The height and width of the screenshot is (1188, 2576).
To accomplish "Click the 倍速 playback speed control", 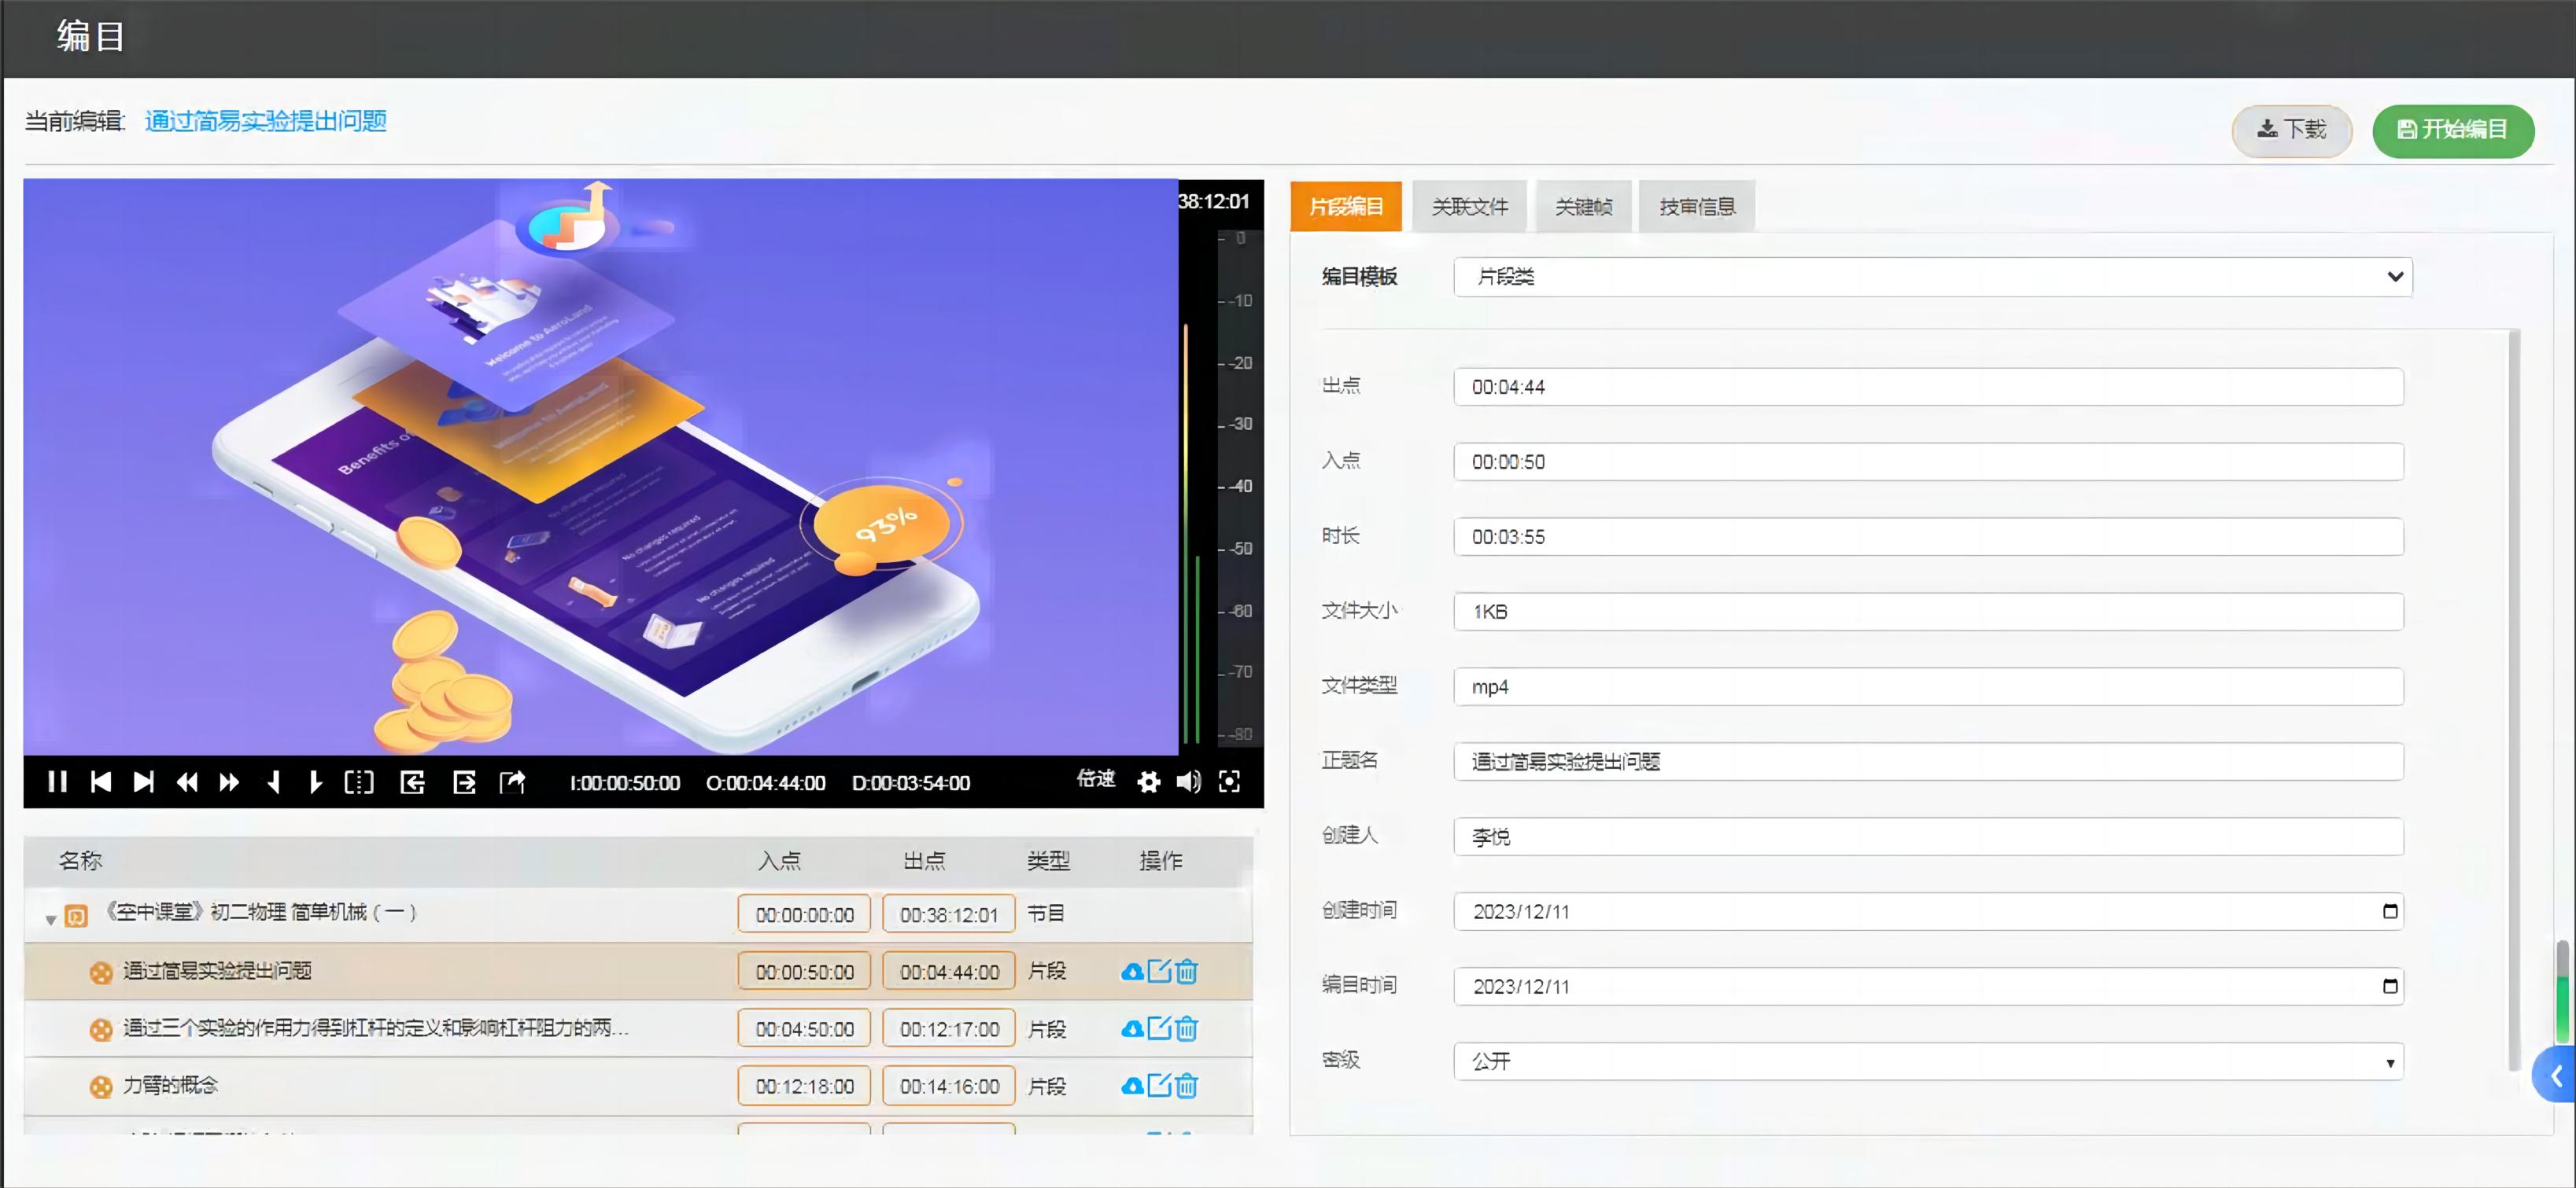I will coord(1096,782).
